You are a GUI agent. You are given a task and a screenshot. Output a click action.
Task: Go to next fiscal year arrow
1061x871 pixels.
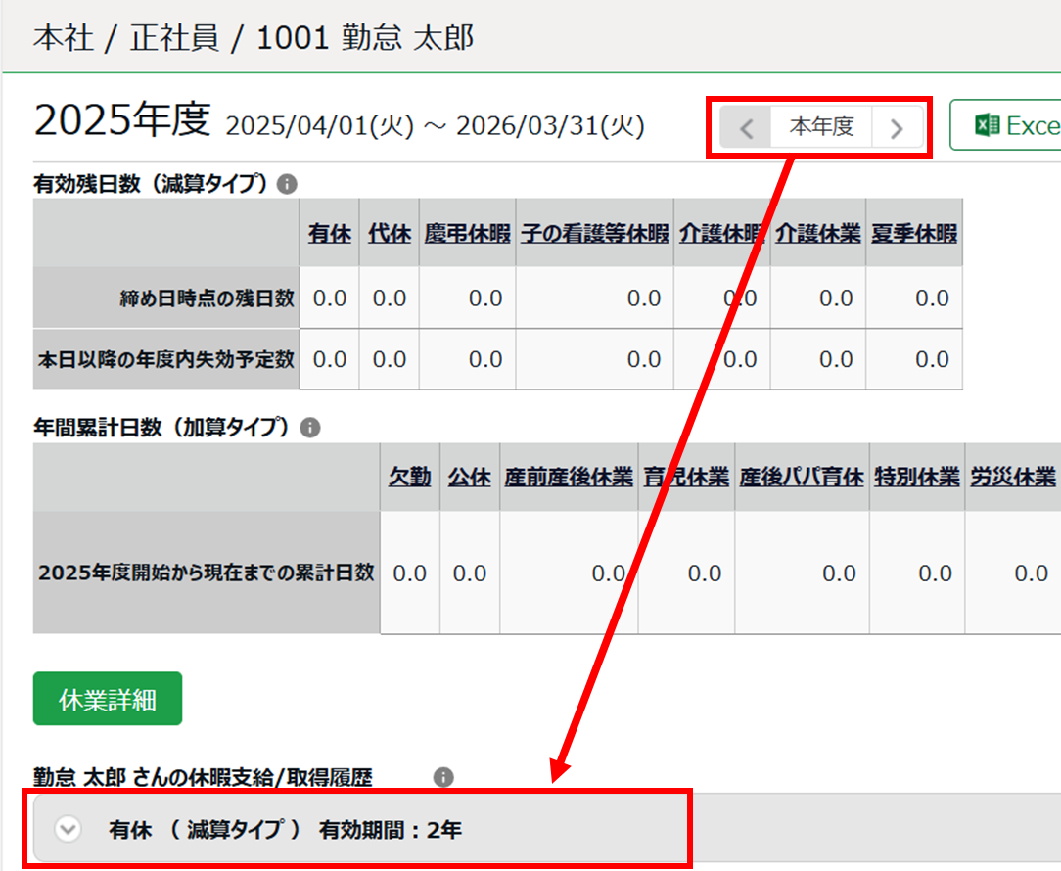[897, 127]
